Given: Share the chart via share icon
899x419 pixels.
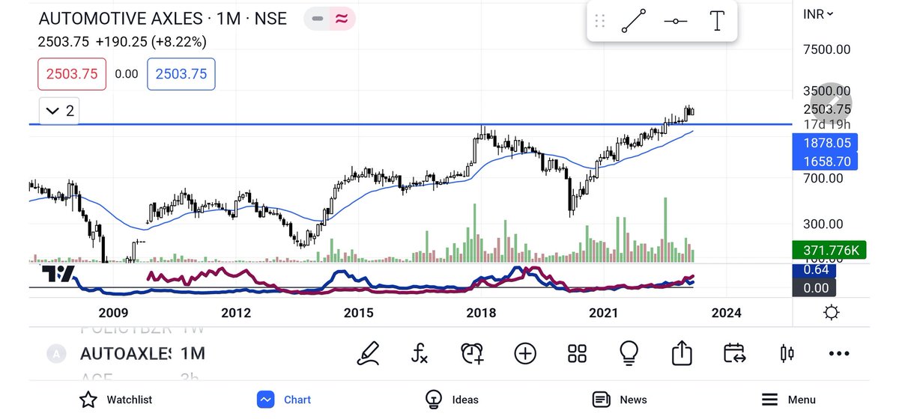Looking at the screenshot, I should point(681,352).
